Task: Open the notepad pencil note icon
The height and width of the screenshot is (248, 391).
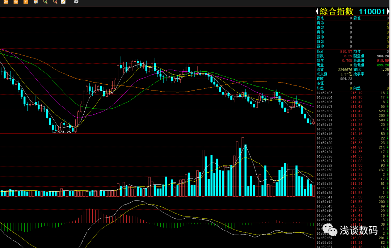Action: (x=64, y=2)
